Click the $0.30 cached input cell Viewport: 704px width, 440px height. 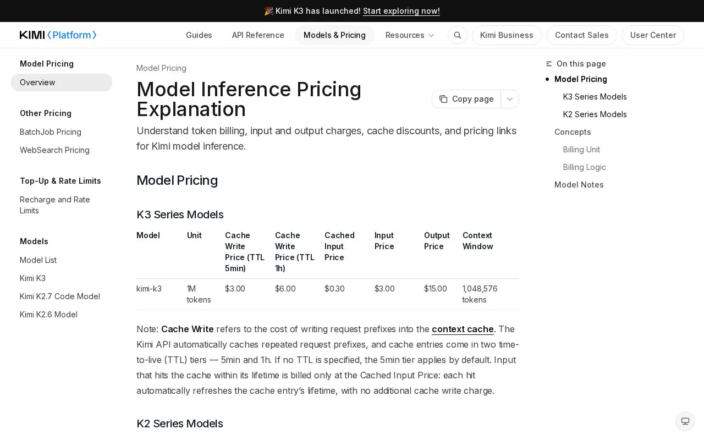[x=334, y=289]
